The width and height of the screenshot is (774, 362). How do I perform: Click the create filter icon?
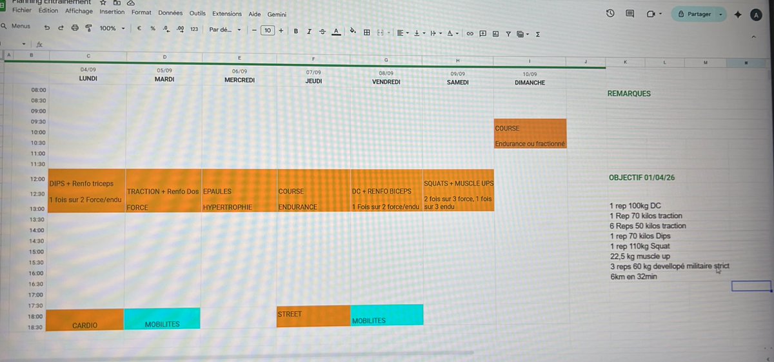(x=508, y=34)
